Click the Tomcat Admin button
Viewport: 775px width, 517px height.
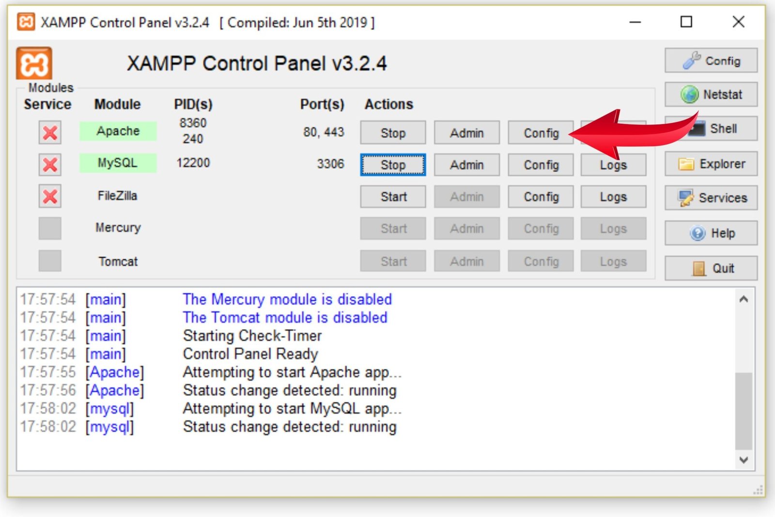(467, 261)
